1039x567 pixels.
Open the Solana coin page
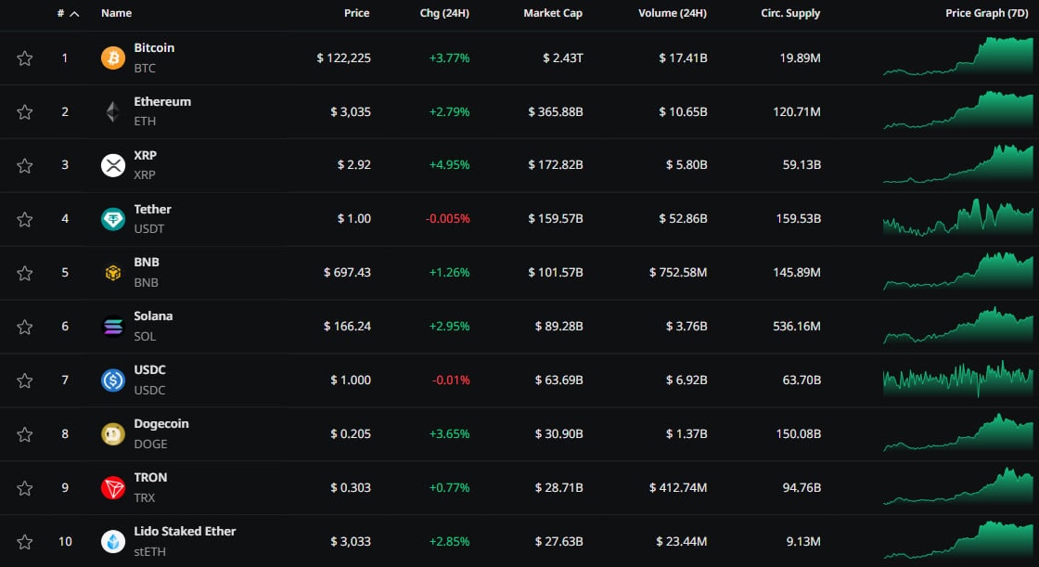coord(153,316)
